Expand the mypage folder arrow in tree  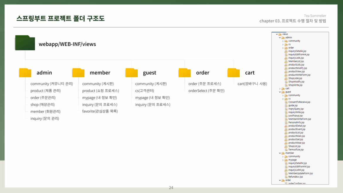283,160
